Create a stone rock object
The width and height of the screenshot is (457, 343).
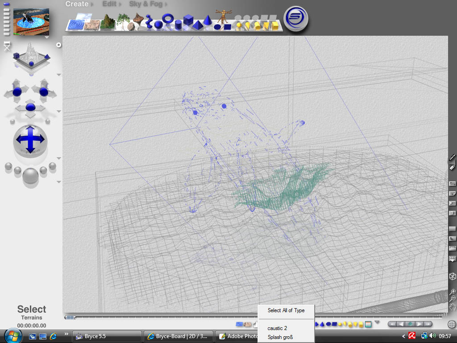pyautogui.click(x=131, y=27)
